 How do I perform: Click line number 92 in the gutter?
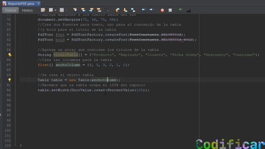pyautogui.click(x=9, y=90)
